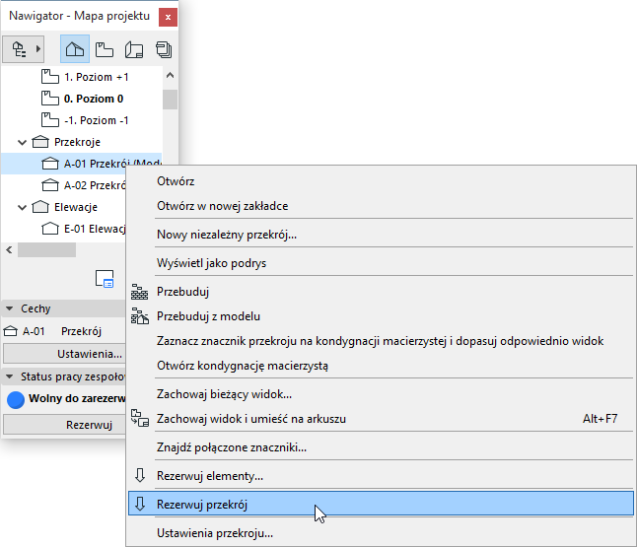637x547 pixels.
Task: Expand the Project Chooser arrow
Action: tap(38, 49)
